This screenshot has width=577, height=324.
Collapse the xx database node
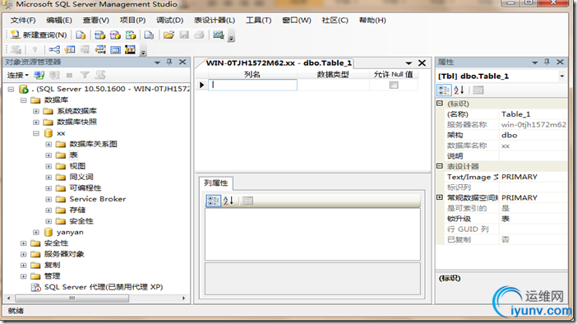click(x=36, y=133)
